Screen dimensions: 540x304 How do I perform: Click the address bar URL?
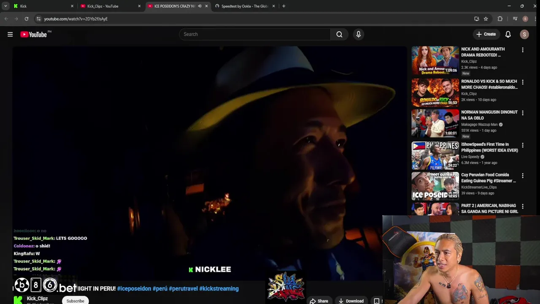(x=76, y=19)
